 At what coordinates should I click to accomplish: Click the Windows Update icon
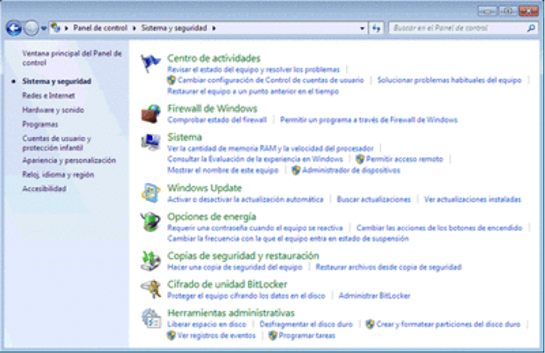pyautogui.click(x=150, y=193)
